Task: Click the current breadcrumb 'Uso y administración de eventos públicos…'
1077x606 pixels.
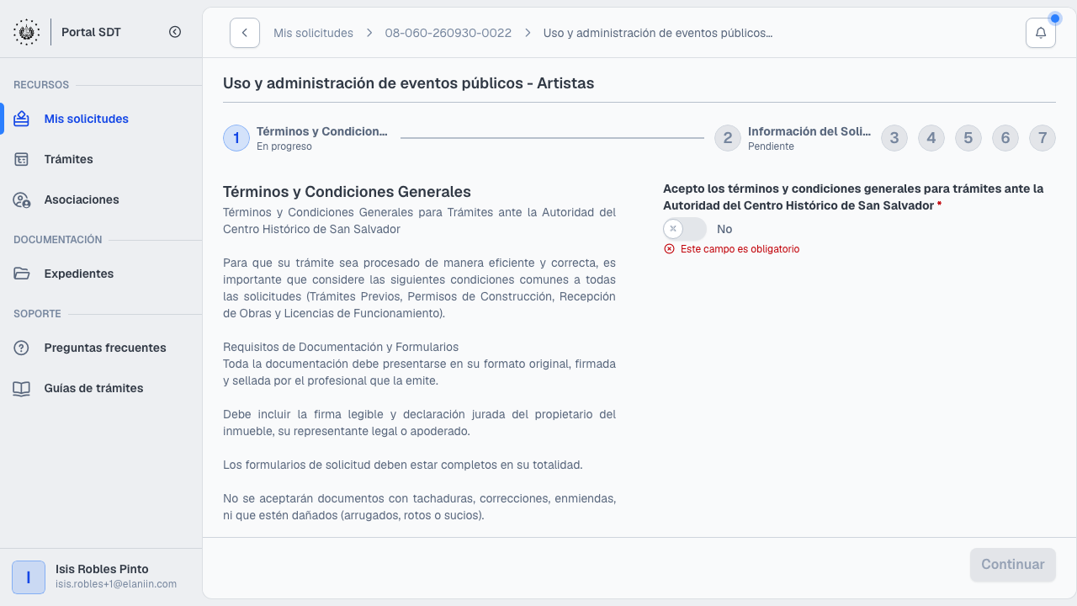Action: coord(658,33)
